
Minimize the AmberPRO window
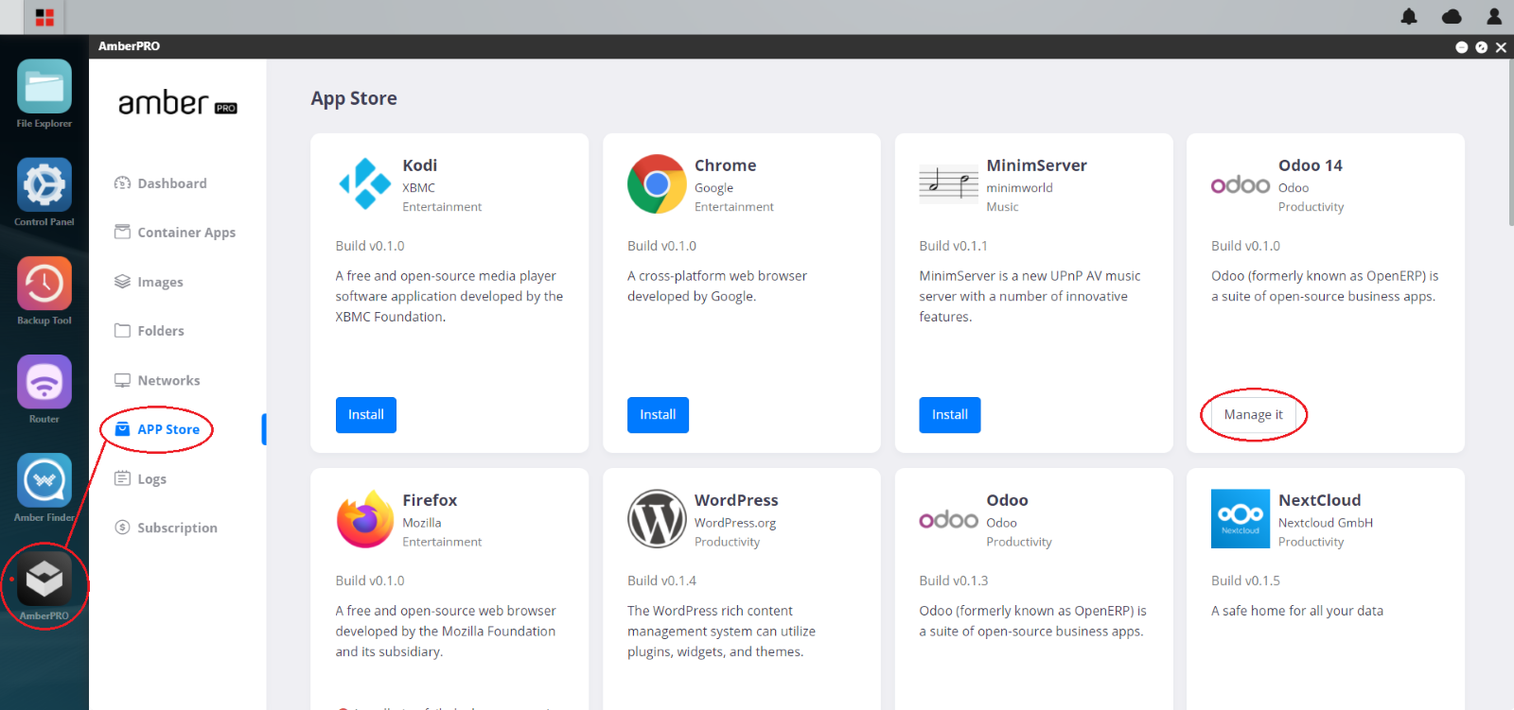point(1462,47)
